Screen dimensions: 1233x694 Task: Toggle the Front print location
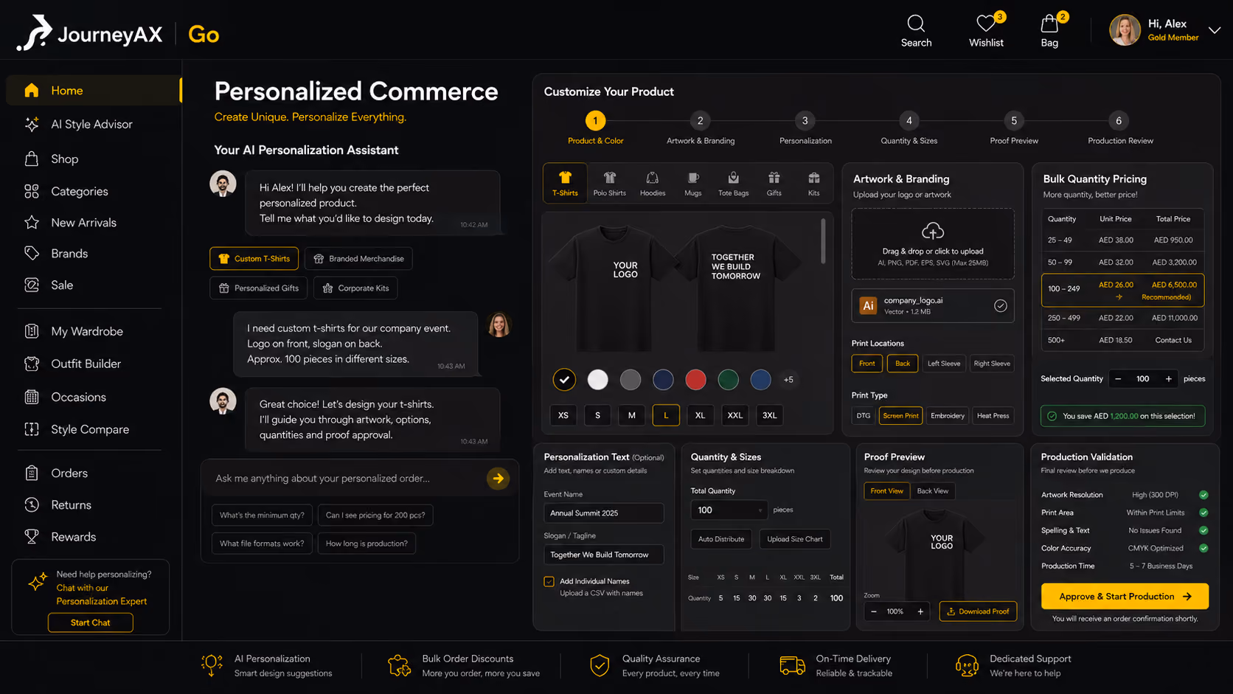[x=867, y=364]
